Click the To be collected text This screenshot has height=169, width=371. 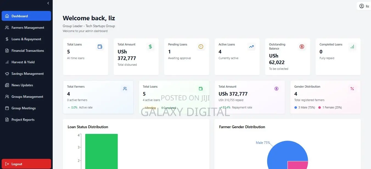click(x=279, y=69)
